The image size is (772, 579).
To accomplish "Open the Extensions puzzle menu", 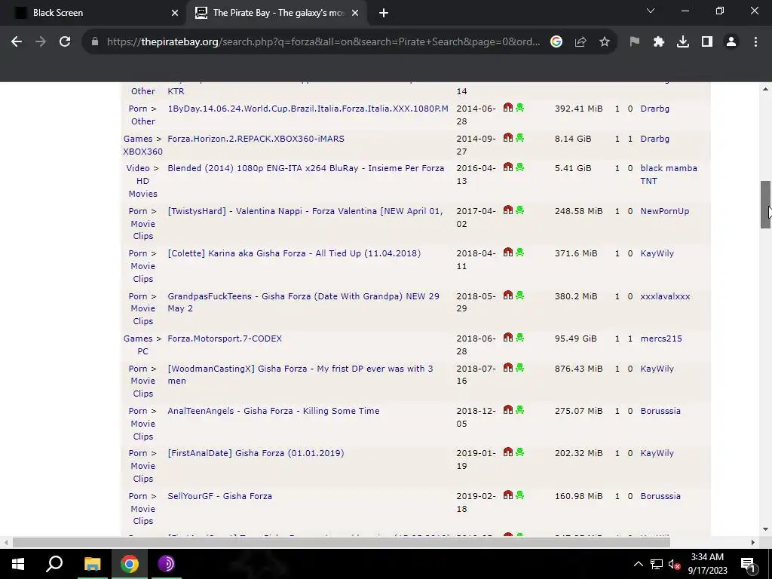I will [659, 42].
